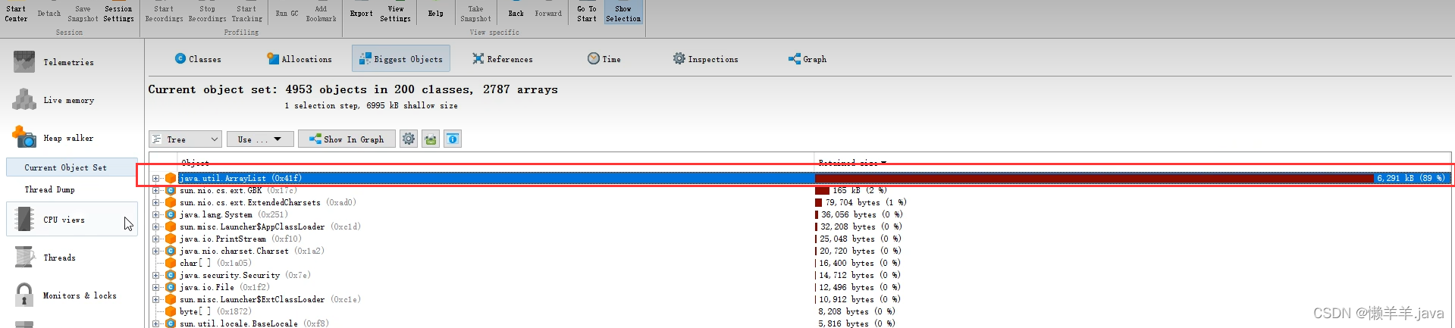Image resolution: width=1455 pixels, height=328 pixels.
Task: Click the Launcher$AppClassLoader object icon
Action: pyautogui.click(x=171, y=226)
